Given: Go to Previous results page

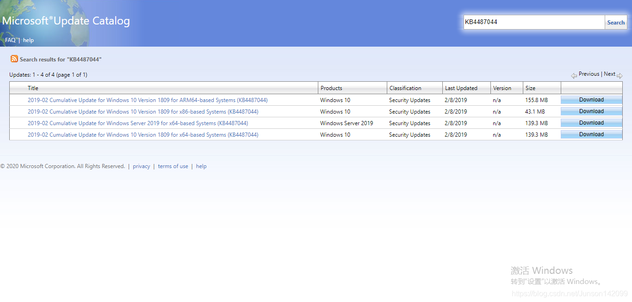Looking at the screenshot, I should 589,74.
